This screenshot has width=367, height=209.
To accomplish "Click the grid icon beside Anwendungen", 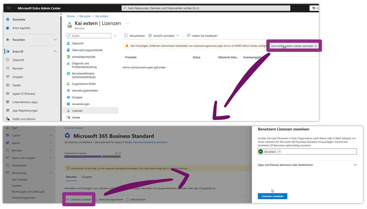I will [68, 104].
